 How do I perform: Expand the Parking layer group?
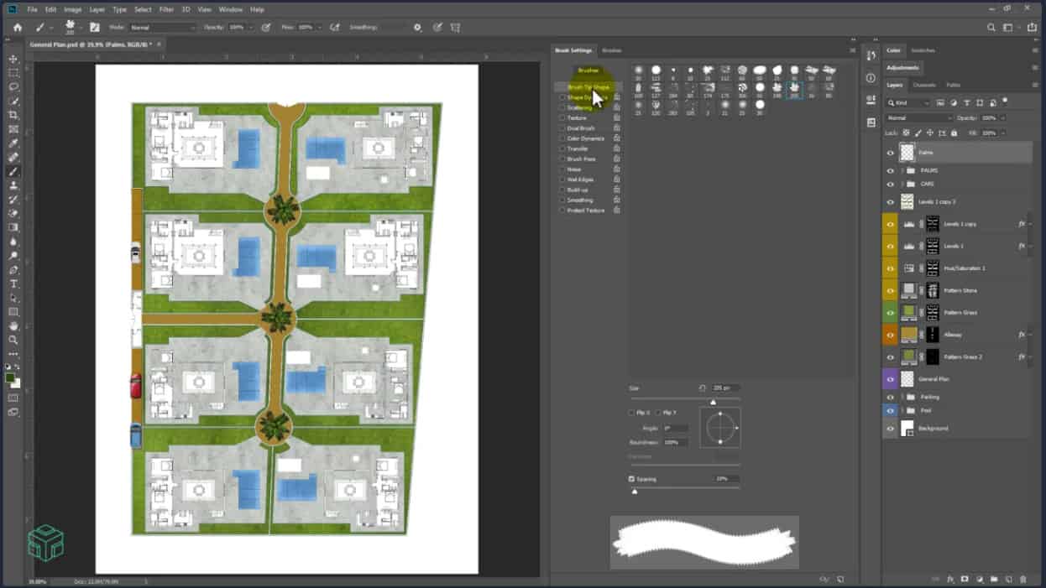pyautogui.click(x=902, y=397)
